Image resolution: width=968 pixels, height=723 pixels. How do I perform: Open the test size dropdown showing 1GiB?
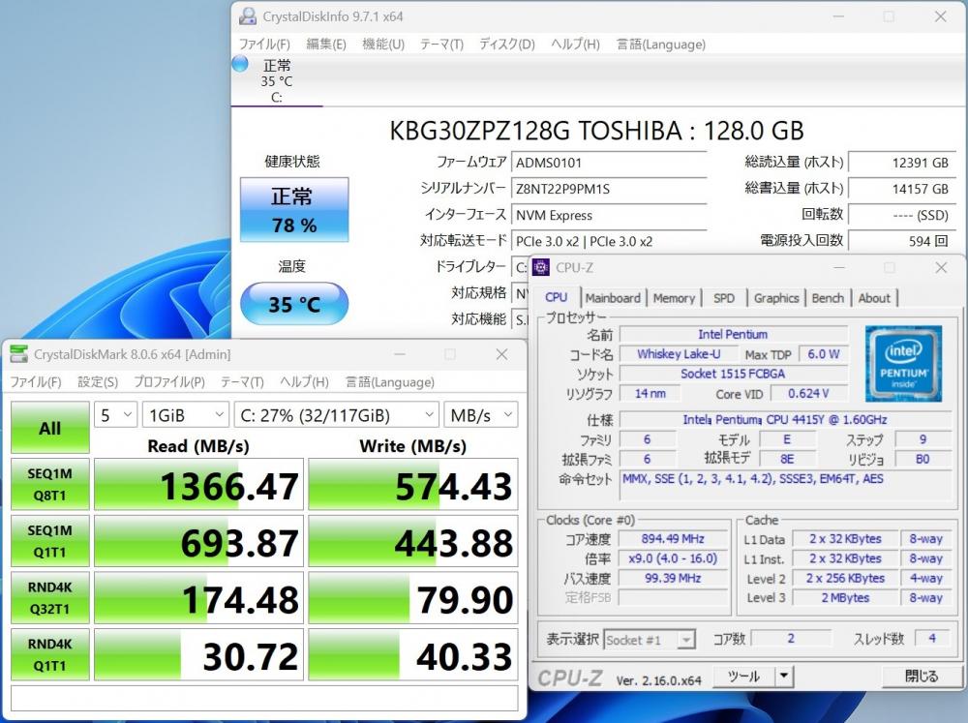click(x=185, y=415)
